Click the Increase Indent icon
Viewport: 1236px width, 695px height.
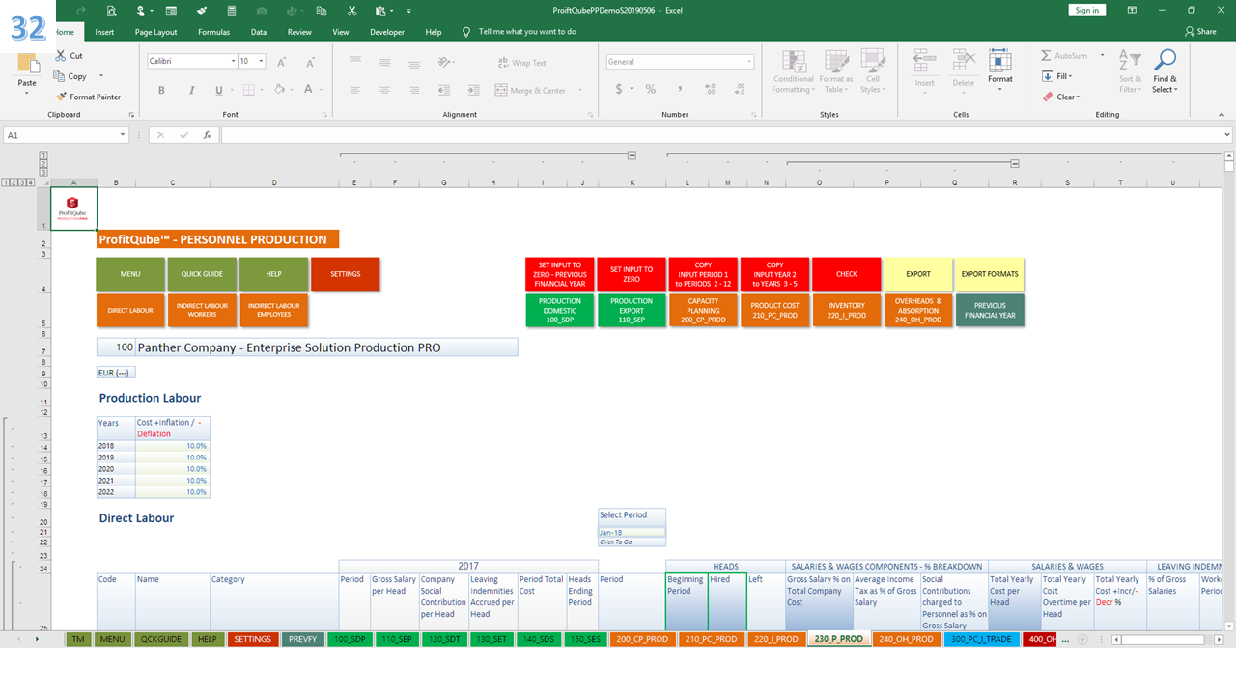[471, 90]
